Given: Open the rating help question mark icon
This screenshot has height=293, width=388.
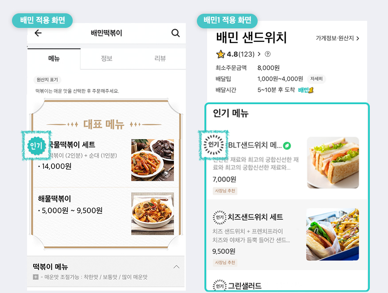Looking at the screenshot, I should [267, 54].
